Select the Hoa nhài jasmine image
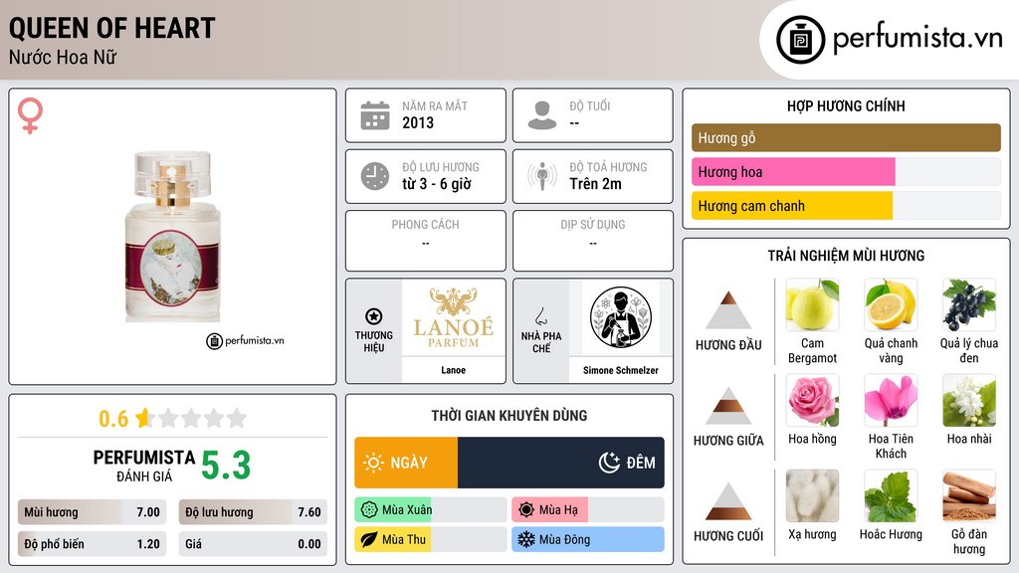The width and height of the screenshot is (1019, 573). [969, 400]
